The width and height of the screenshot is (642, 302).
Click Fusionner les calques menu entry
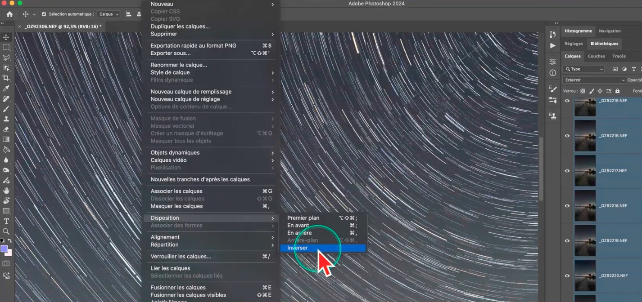pos(178,288)
